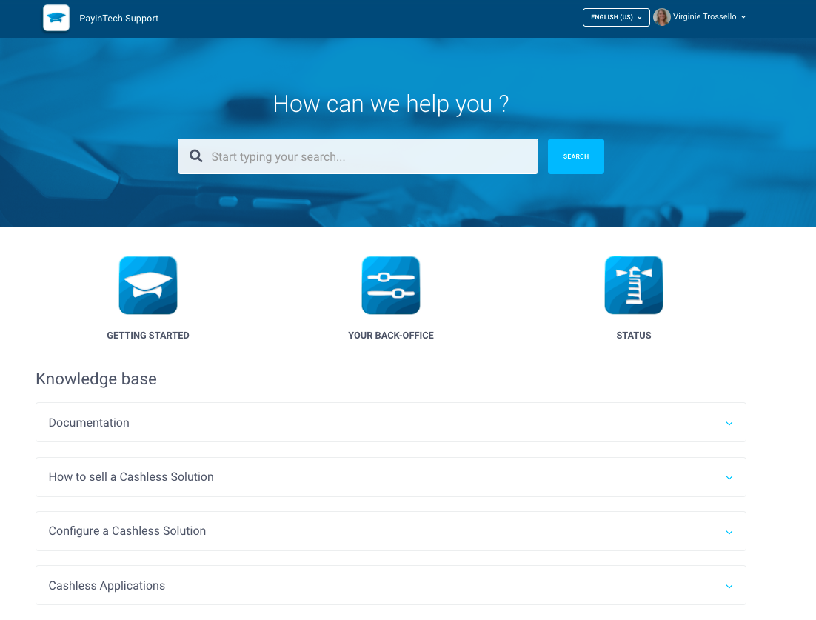Open the GETTING STARTED label link
Screen dimensions: 816x620
(148, 336)
